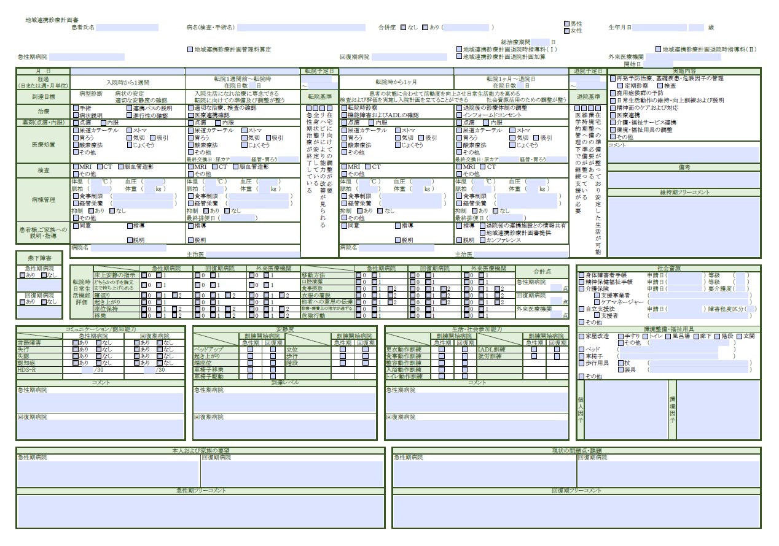Screen dimensions: 779x546
Task: Tick 退院後の連携施設との情報共有 checkbox
Action: 482,226
